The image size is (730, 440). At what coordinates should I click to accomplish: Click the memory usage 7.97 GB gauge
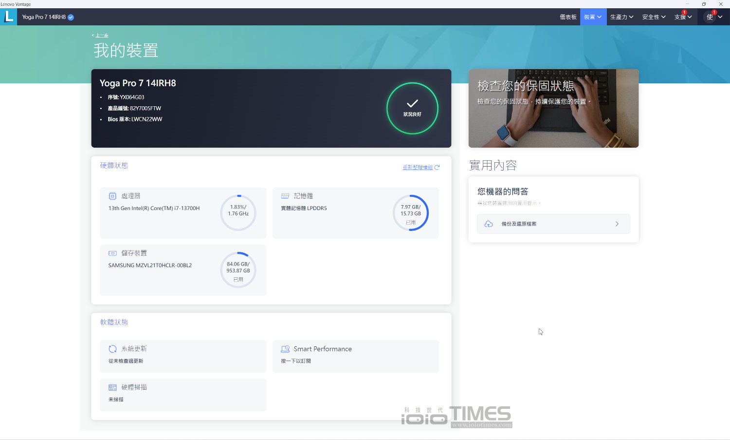[x=411, y=213]
